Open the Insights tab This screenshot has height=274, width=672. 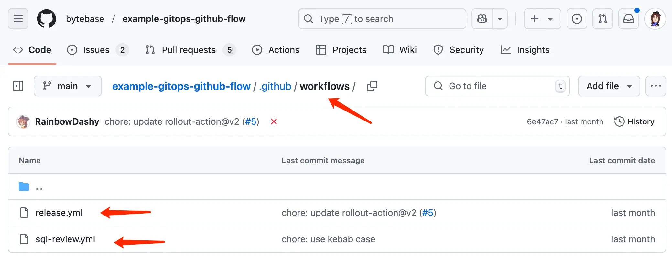pyautogui.click(x=533, y=50)
